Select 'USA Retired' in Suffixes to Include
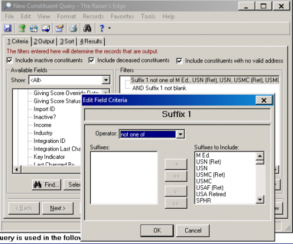Image resolution: width=293 pixels, height=244 pixels. point(211,194)
